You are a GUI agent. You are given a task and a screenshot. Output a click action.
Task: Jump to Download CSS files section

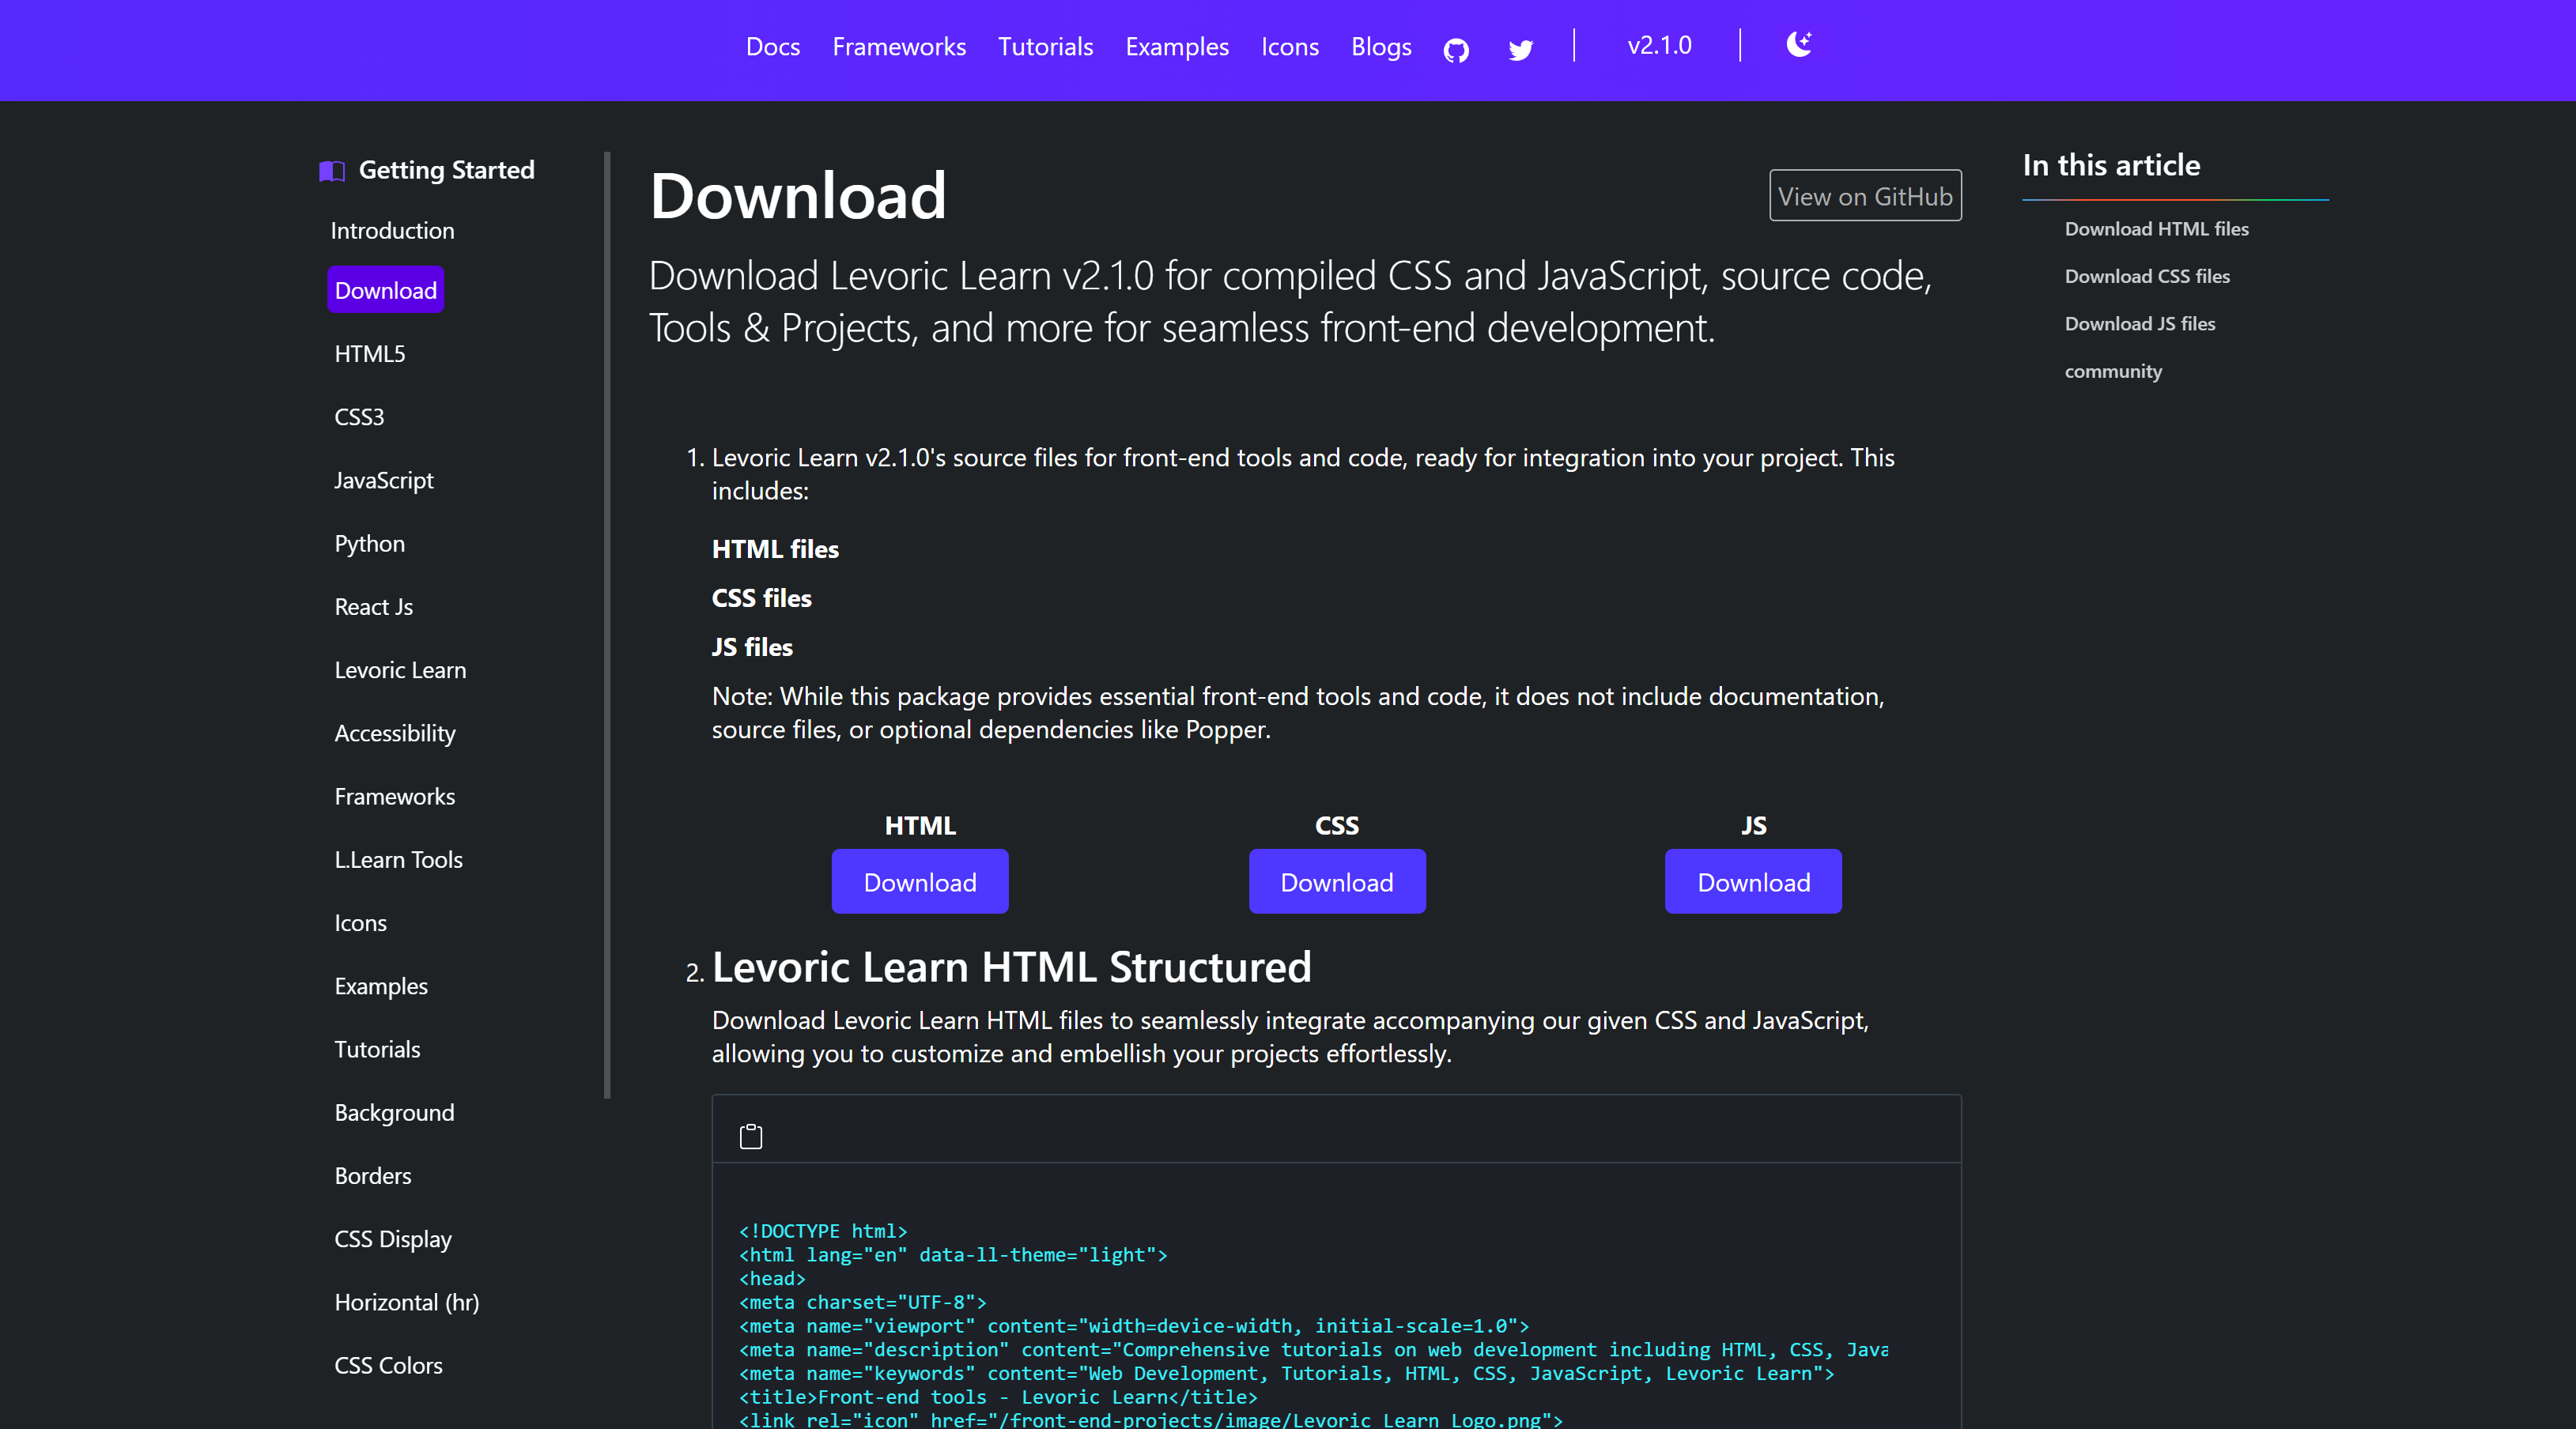[2147, 276]
